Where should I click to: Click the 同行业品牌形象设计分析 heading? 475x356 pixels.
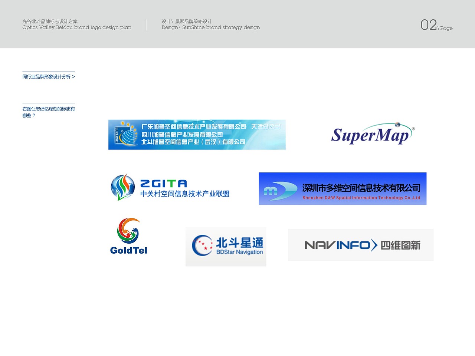pyautogui.click(x=49, y=77)
